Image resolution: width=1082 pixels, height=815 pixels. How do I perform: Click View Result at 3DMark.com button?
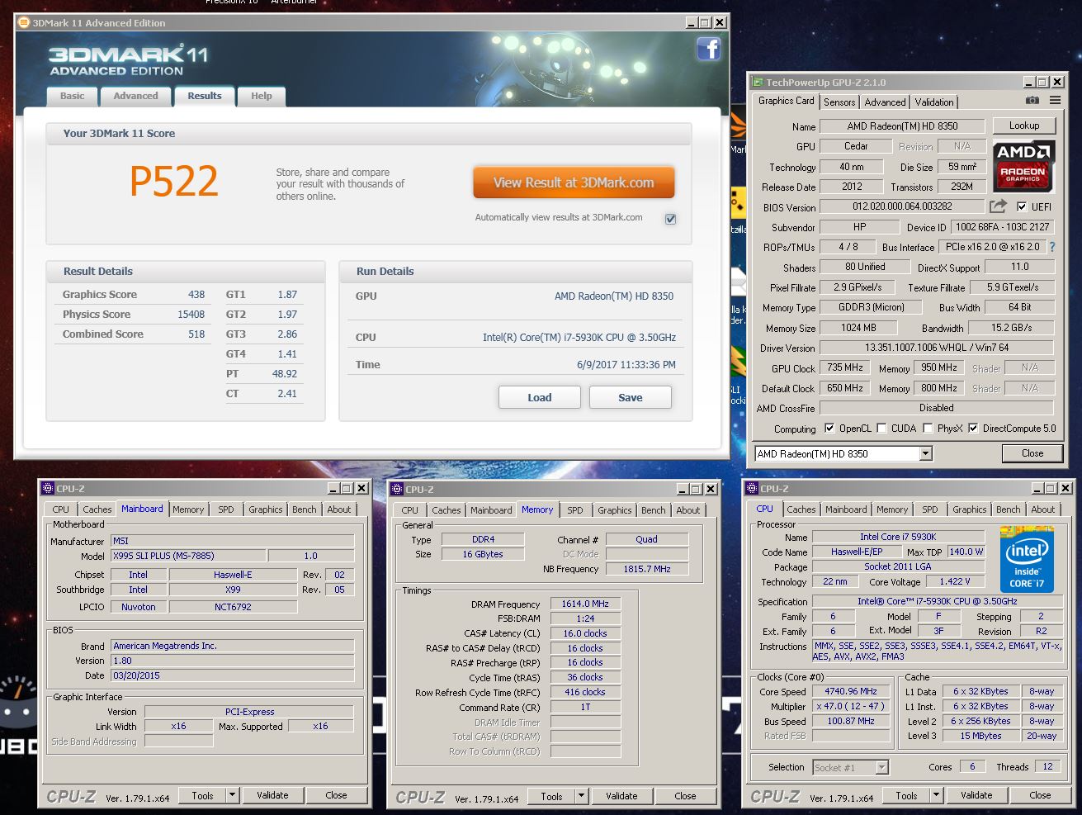(x=574, y=182)
